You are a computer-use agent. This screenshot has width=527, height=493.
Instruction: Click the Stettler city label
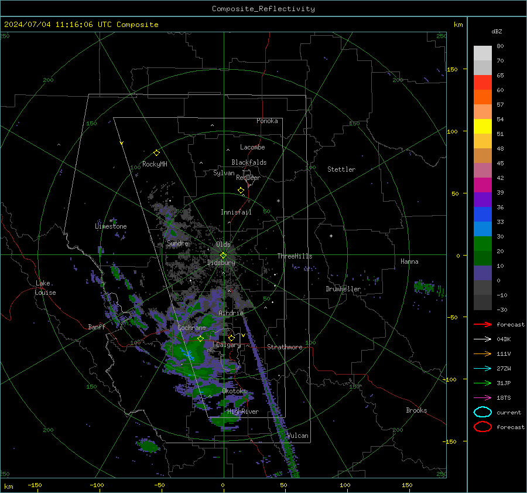coord(341,169)
